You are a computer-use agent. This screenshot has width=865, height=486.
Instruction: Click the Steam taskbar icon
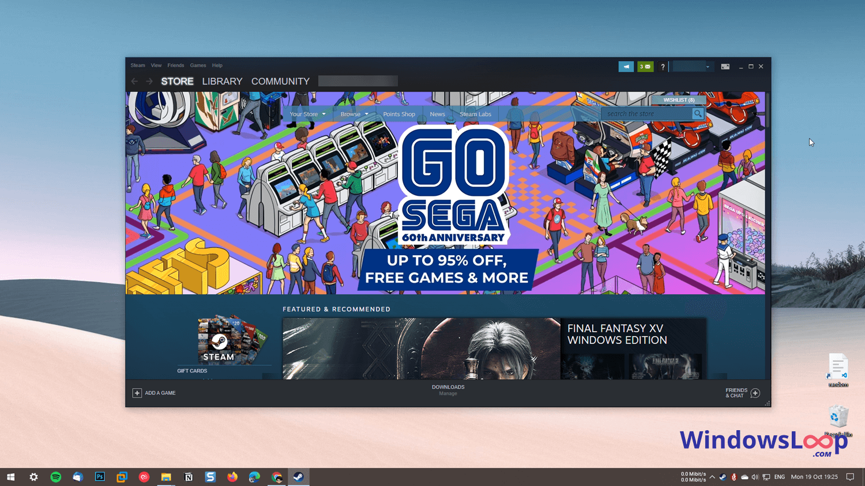point(299,477)
